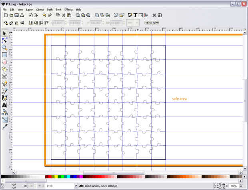
Task: Open the Object menu
Action: 40,10
